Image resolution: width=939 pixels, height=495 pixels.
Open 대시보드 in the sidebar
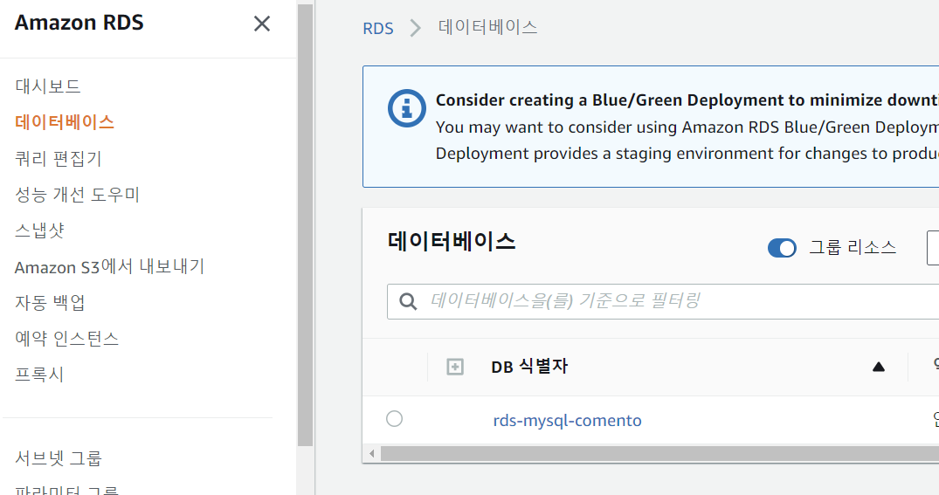click(48, 86)
